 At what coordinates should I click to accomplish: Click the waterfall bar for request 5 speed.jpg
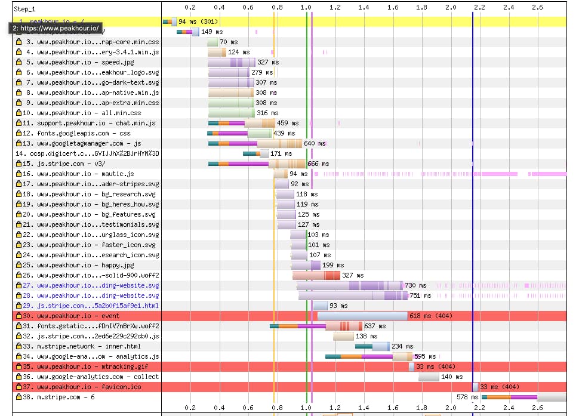tap(232, 62)
